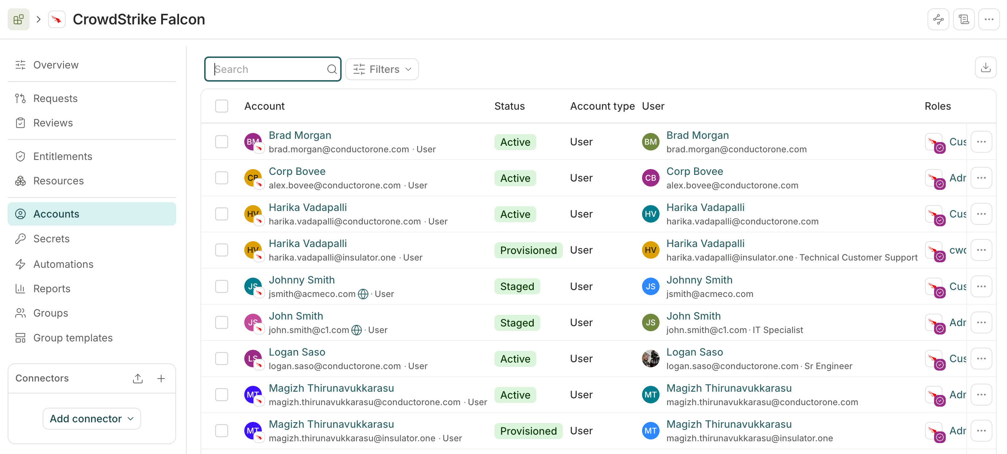Open Johnny Smith account link

302,280
